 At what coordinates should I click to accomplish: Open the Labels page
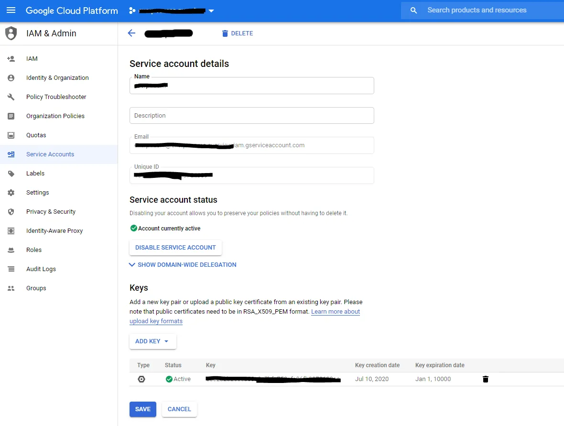click(x=35, y=174)
